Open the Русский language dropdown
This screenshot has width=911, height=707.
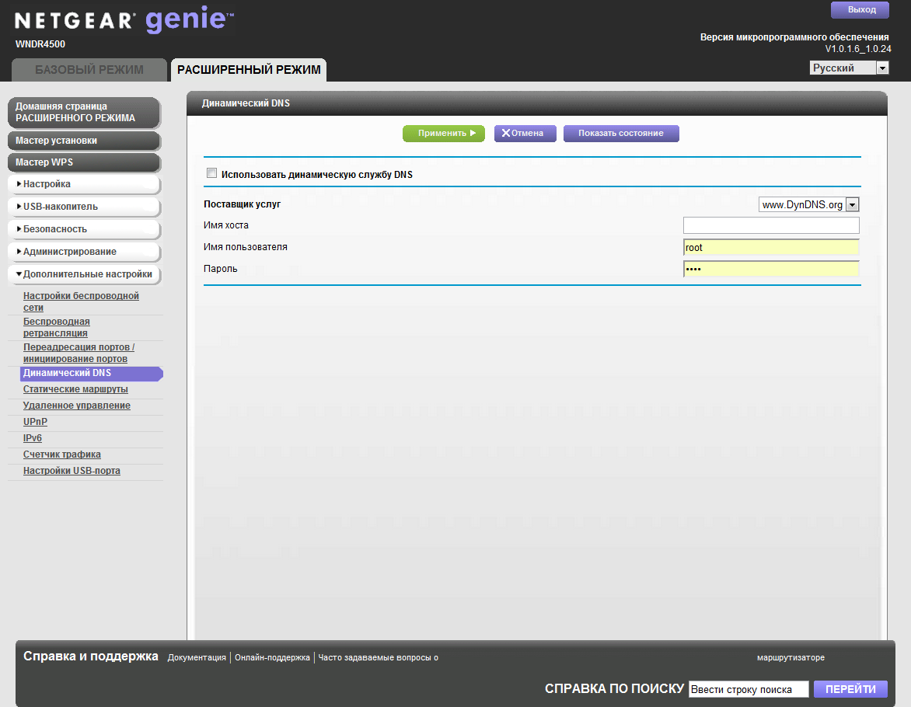pyautogui.click(x=849, y=68)
